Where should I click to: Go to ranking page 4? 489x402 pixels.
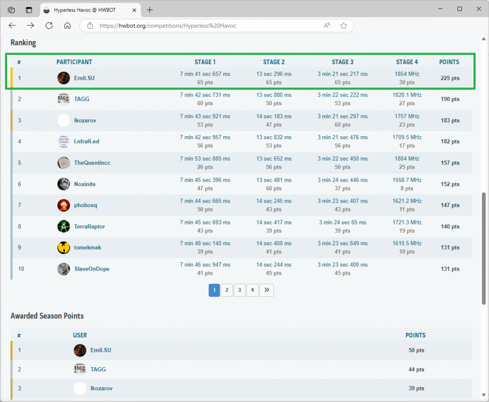pyautogui.click(x=252, y=290)
